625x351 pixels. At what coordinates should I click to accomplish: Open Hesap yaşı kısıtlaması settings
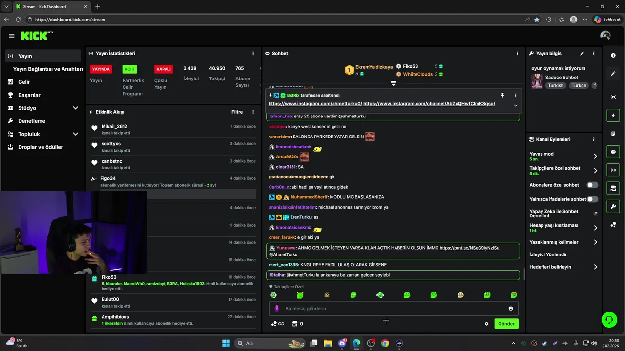click(x=563, y=228)
